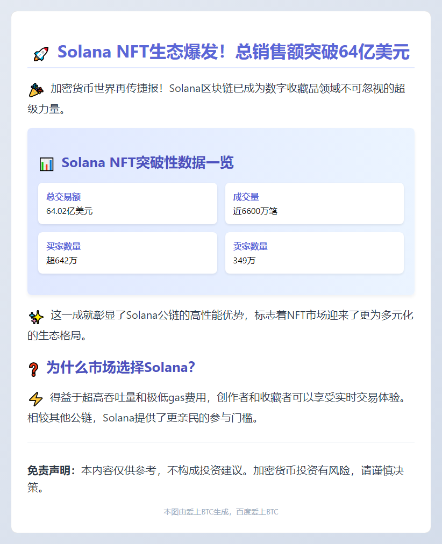Click the rocket emoji in the title
Image resolution: width=442 pixels, height=544 pixels.
point(41,54)
